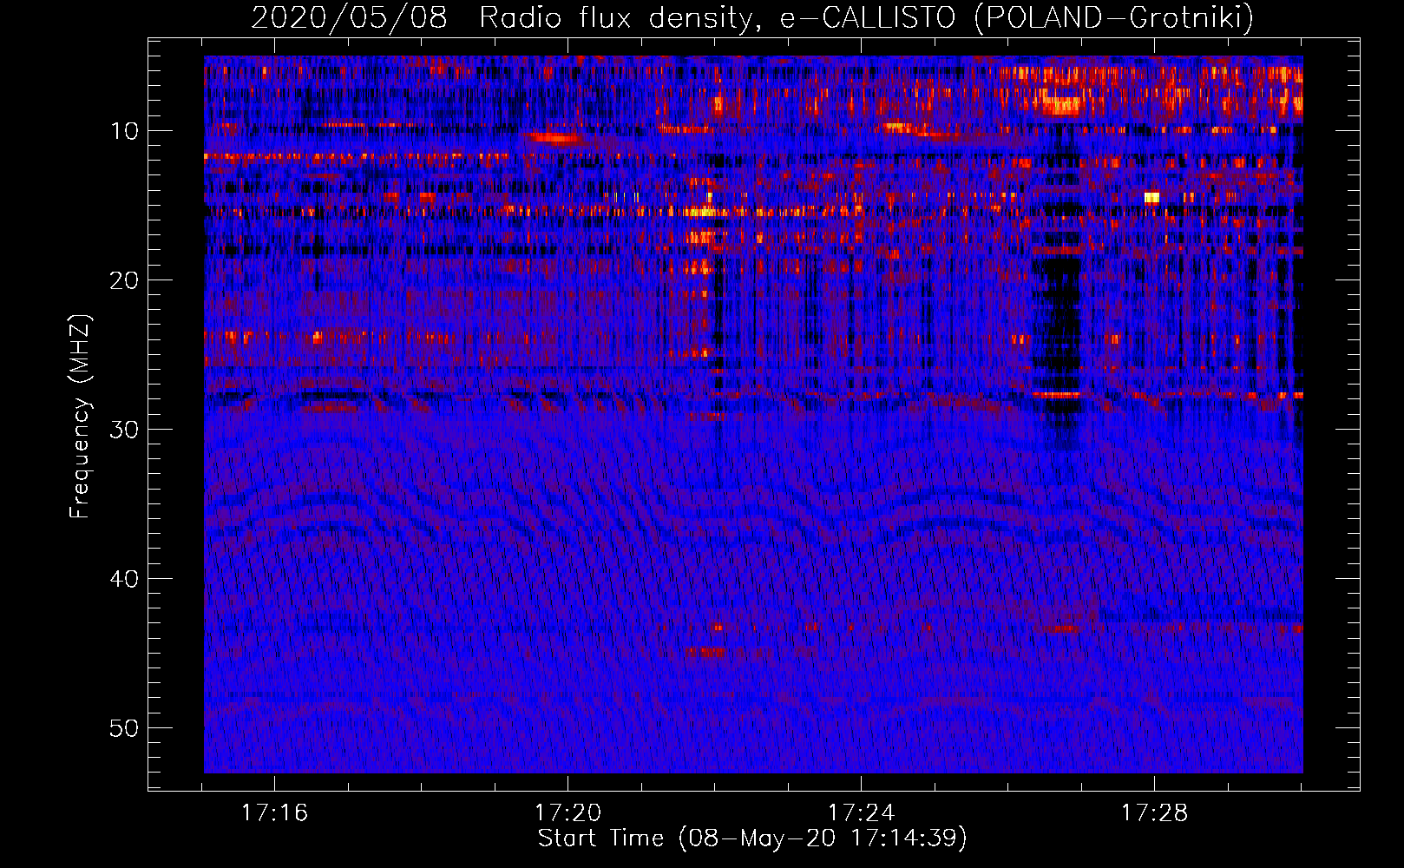Click the '17:16' time tick label

coord(274,813)
